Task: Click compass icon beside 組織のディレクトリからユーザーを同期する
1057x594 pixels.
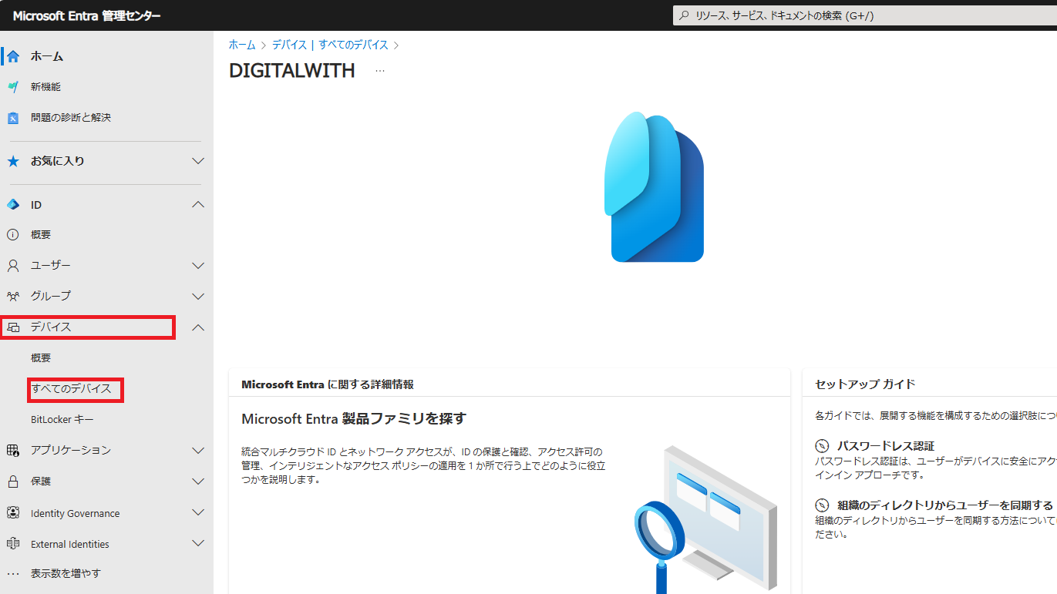Action: 823,505
